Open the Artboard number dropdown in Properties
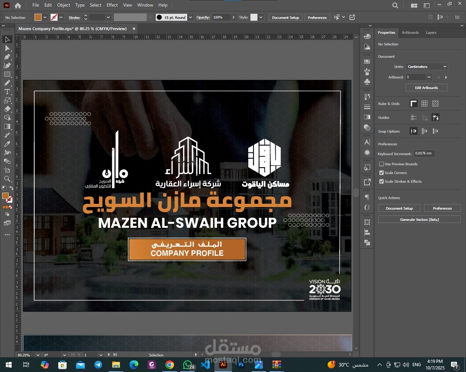The image size is (466, 372). pos(429,77)
